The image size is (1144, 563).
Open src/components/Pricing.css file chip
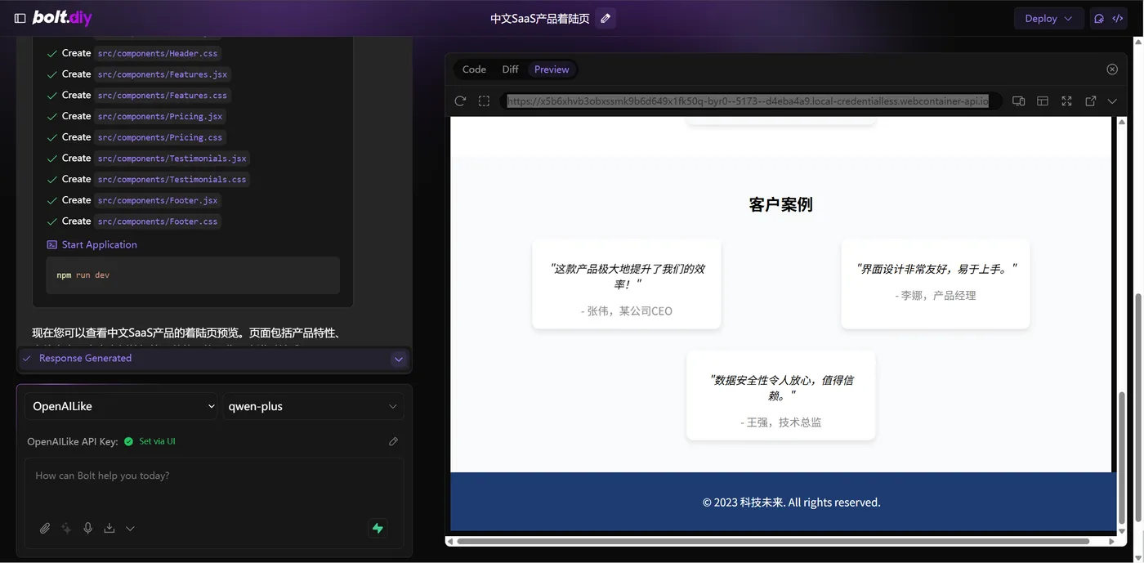pos(160,138)
